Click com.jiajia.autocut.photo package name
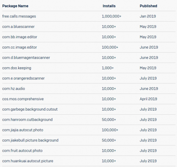Viewport: 177px width, 167px height. tap(23, 130)
